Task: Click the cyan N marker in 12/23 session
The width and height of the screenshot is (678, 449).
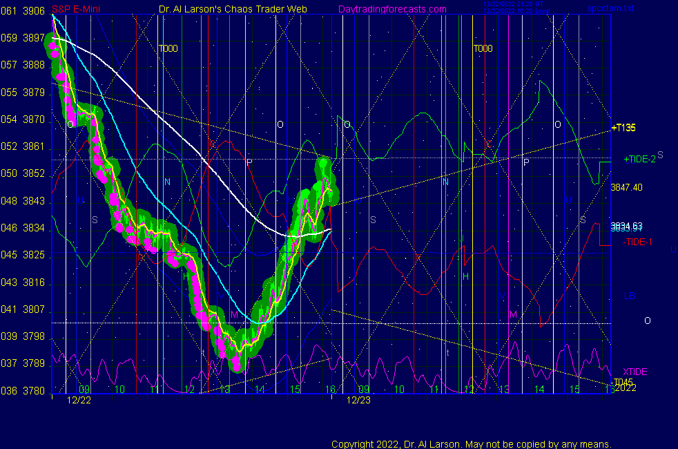Action: pyautogui.click(x=445, y=182)
